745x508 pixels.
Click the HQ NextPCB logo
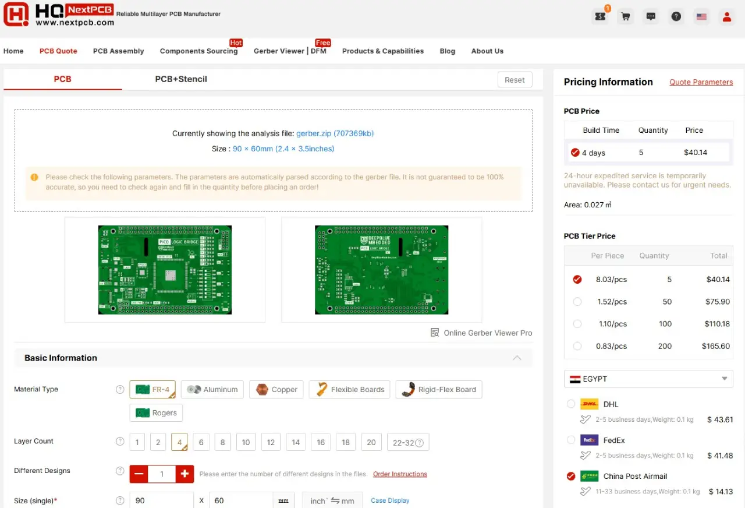pos(59,15)
